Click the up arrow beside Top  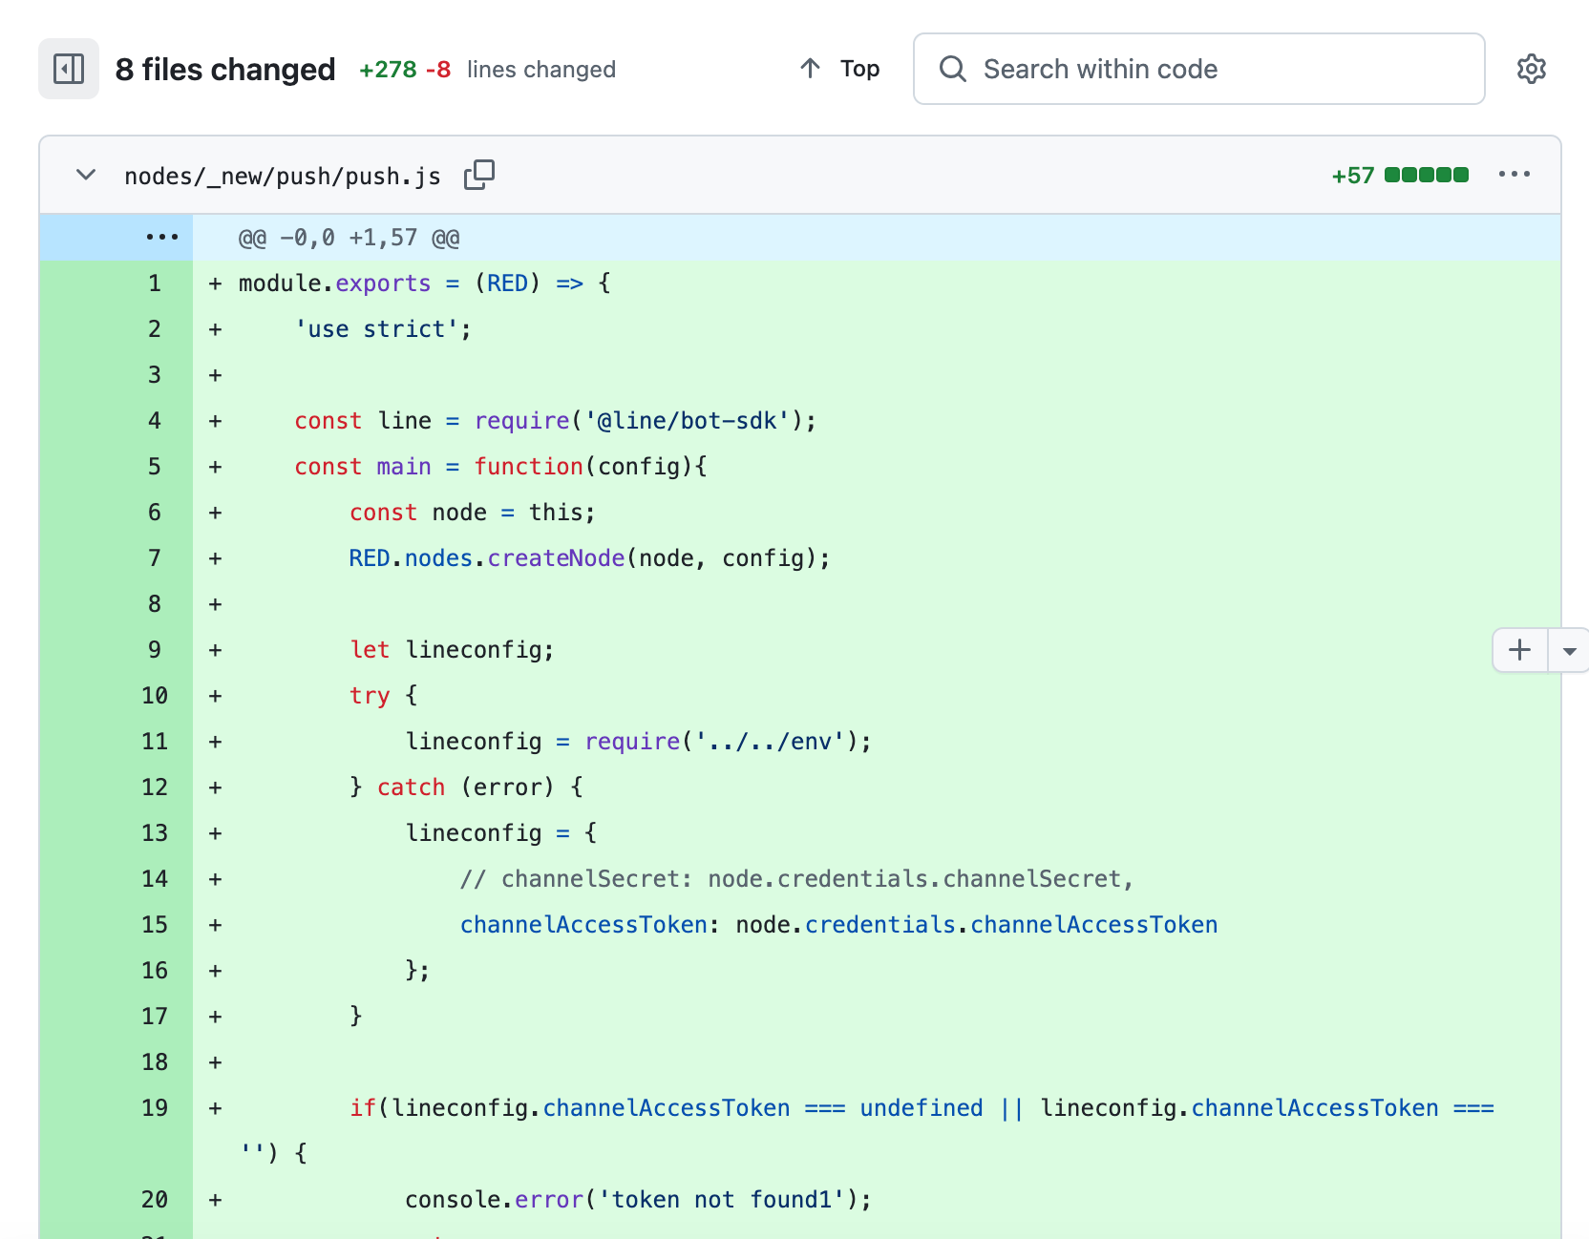click(x=811, y=69)
